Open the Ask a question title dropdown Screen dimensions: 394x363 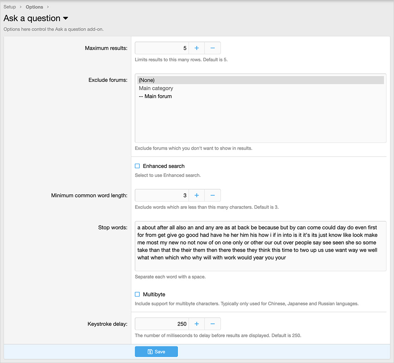(x=66, y=19)
